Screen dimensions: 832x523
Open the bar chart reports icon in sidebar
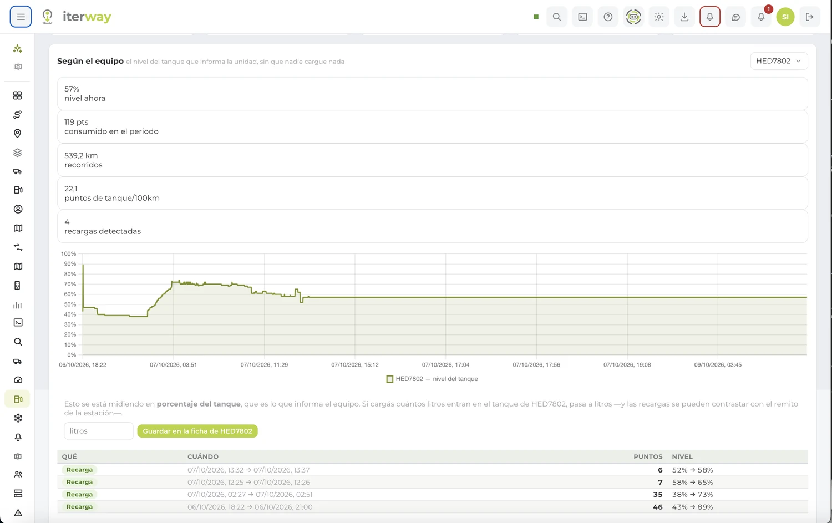pos(18,305)
